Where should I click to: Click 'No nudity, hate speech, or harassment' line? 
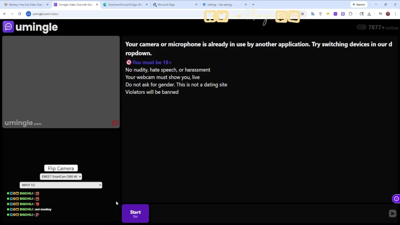[x=168, y=70]
